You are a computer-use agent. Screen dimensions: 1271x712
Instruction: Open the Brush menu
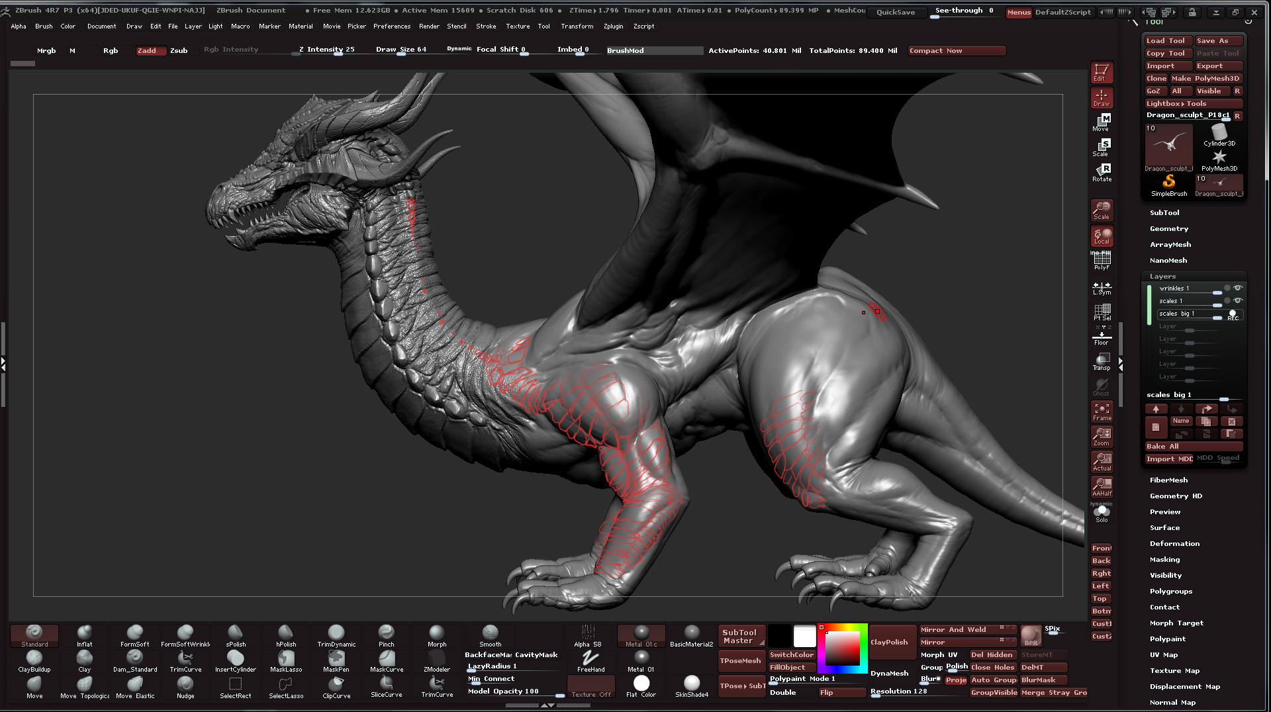(44, 26)
